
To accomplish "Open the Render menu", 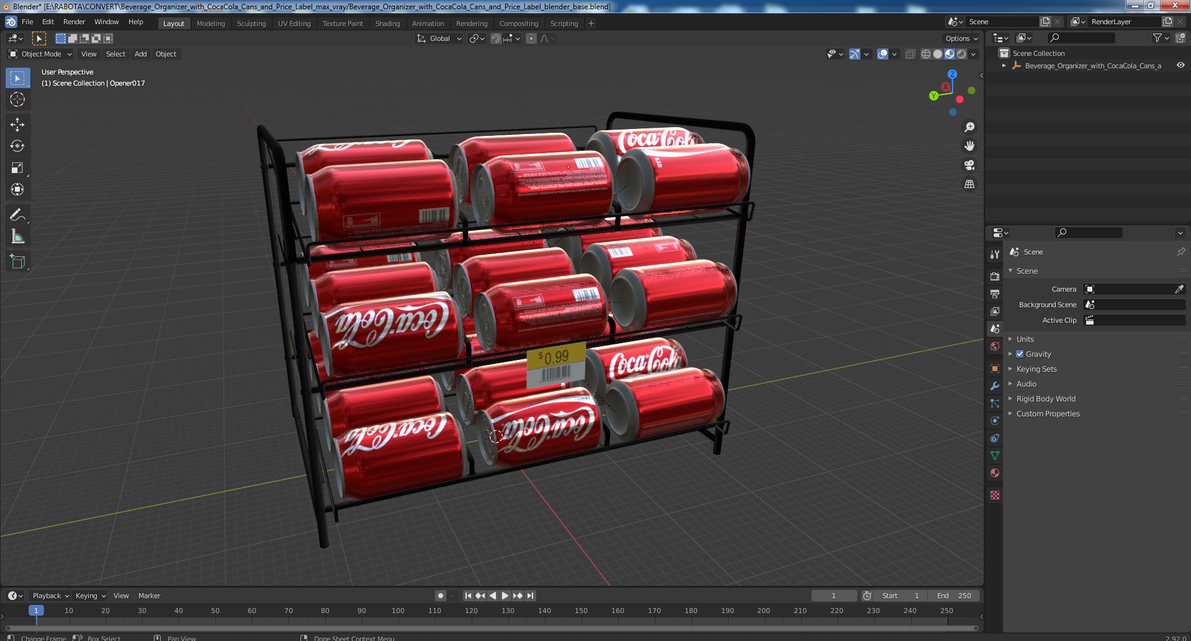I will click(x=74, y=22).
